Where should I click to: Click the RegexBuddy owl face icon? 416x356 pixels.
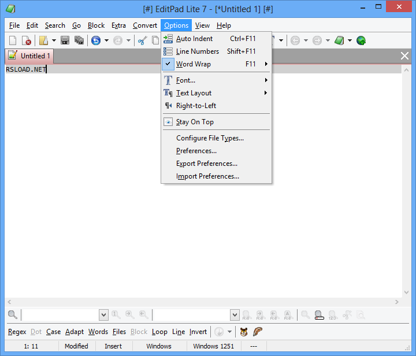click(x=244, y=332)
